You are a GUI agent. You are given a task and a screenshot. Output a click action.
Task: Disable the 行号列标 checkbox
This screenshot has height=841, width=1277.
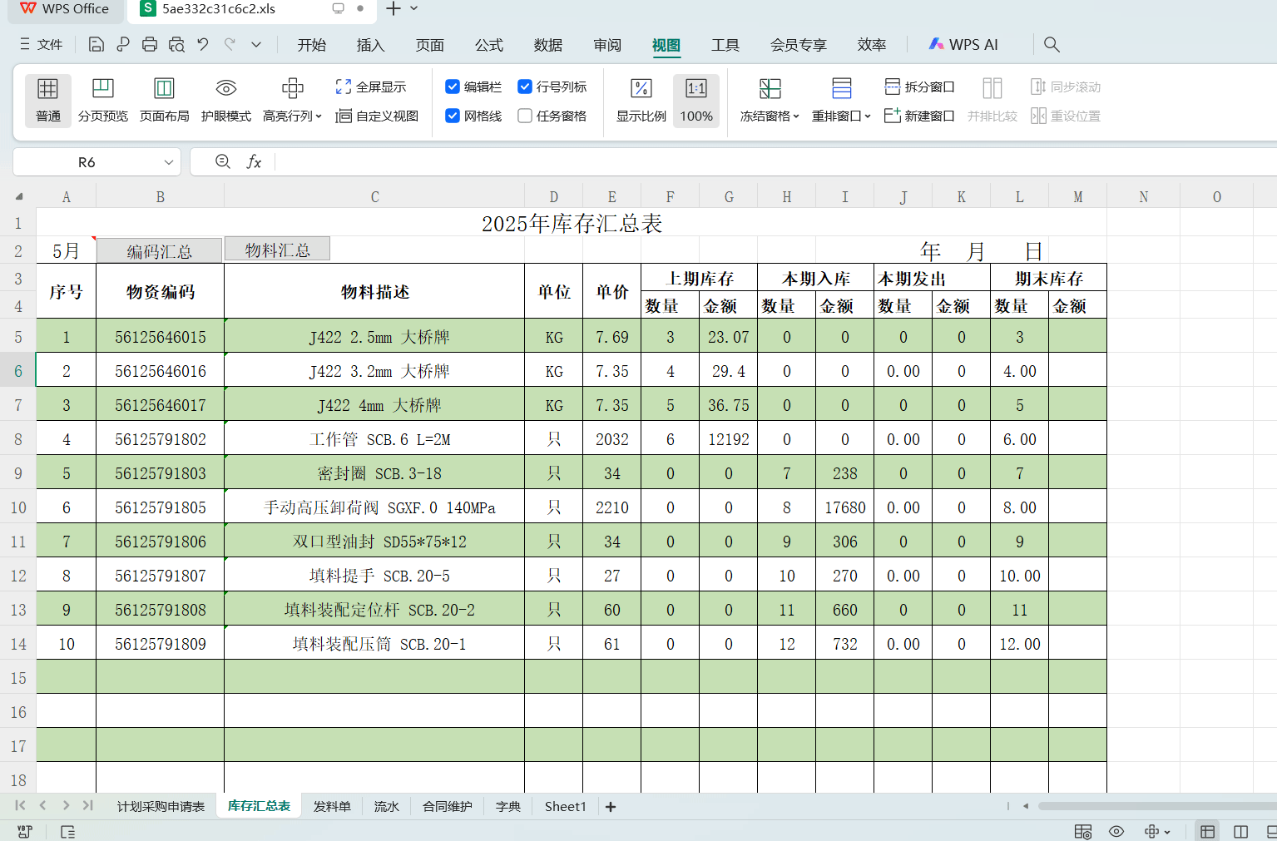click(524, 86)
